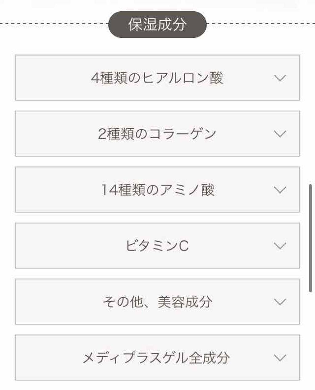This screenshot has height=390, width=315.
Task: Click the down arrow next to 2種類のコラーゲン
Action: [x=280, y=134]
